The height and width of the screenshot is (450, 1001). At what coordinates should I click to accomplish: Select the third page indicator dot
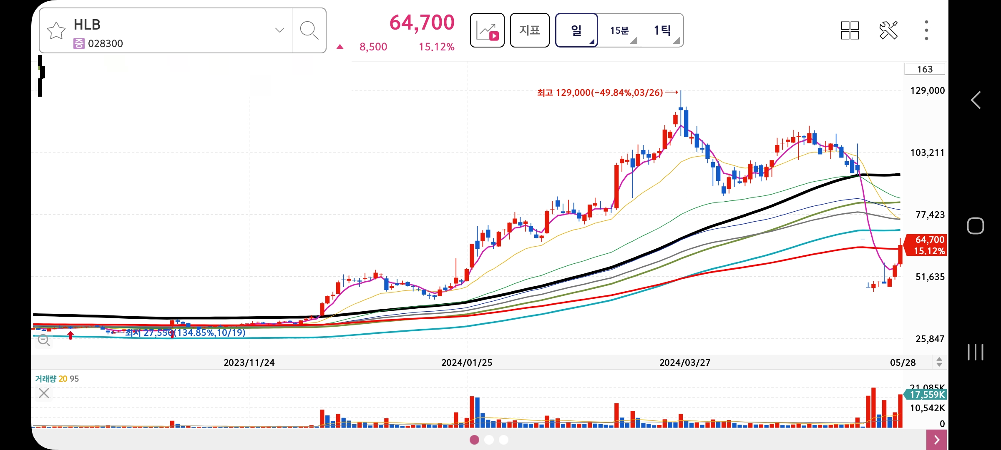click(x=503, y=440)
